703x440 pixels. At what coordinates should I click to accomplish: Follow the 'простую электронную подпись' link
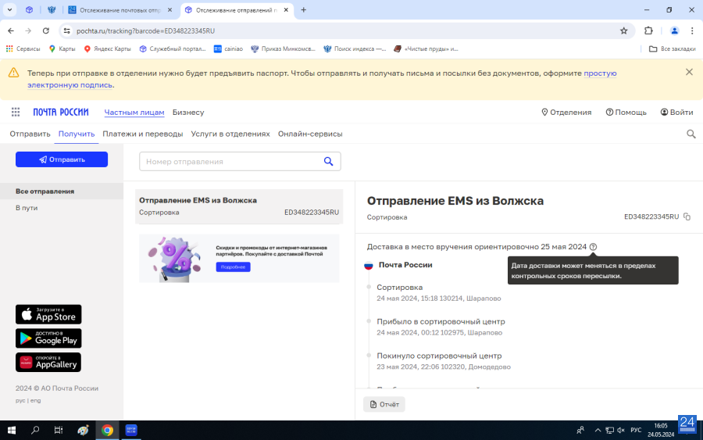[x=322, y=79]
